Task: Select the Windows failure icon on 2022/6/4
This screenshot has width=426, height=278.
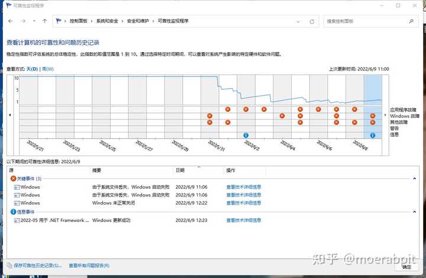Action: coord(282,116)
